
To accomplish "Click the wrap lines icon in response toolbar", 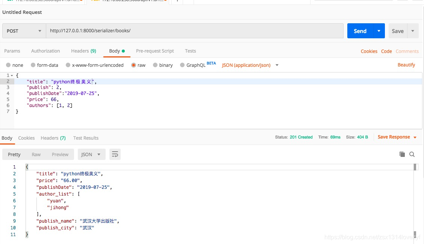I will [115, 154].
